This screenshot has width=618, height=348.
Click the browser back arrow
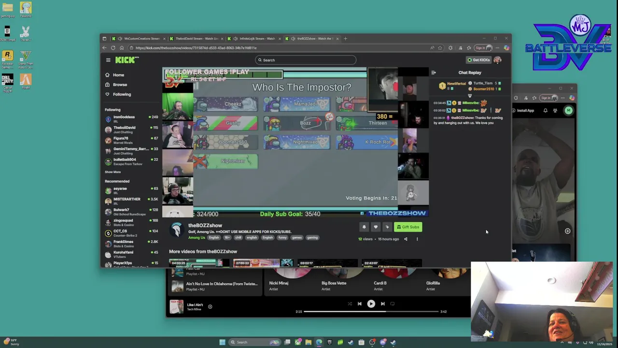104,48
